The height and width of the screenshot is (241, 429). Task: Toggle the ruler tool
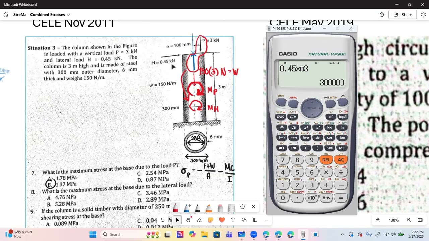pyautogui.click(x=231, y=208)
